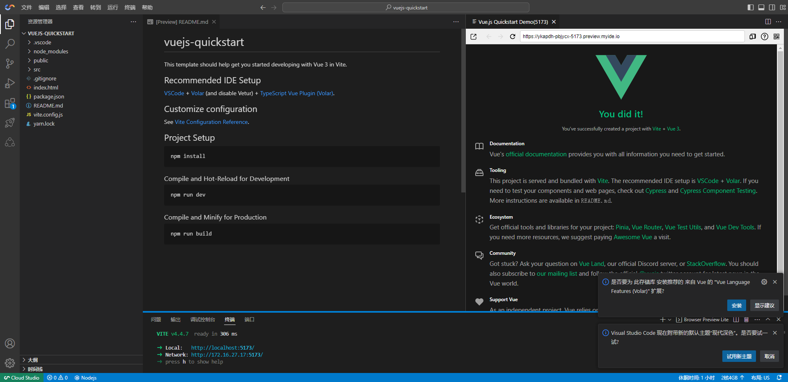
Task: Select the [Preview] README.md tab
Action: tap(181, 22)
